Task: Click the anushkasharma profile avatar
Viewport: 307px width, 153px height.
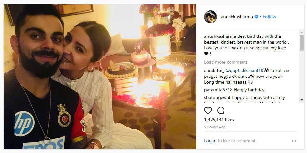Action: pyautogui.click(x=211, y=17)
